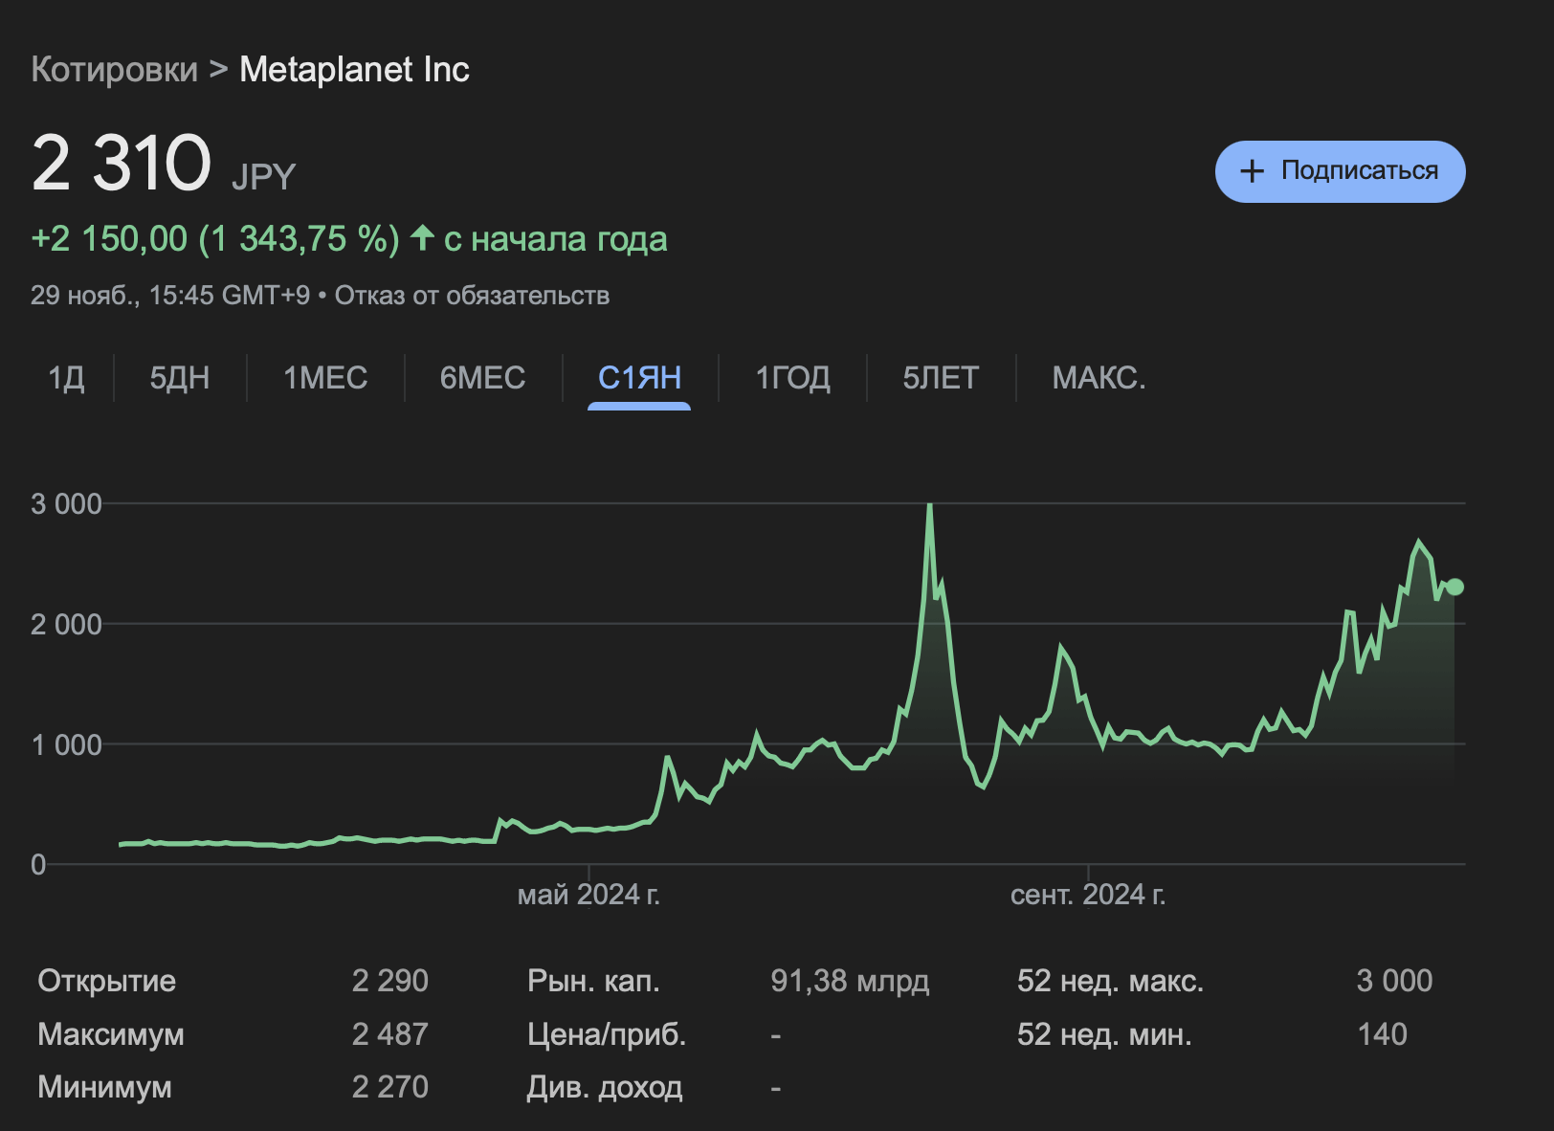The image size is (1554, 1131).
Task: Switch to the 1ГОД tab
Action: click(x=792, y=378)
